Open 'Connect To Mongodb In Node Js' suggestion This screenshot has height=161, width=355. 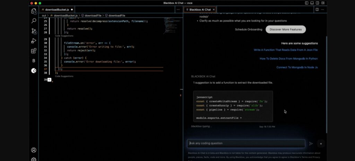[297, 67]
